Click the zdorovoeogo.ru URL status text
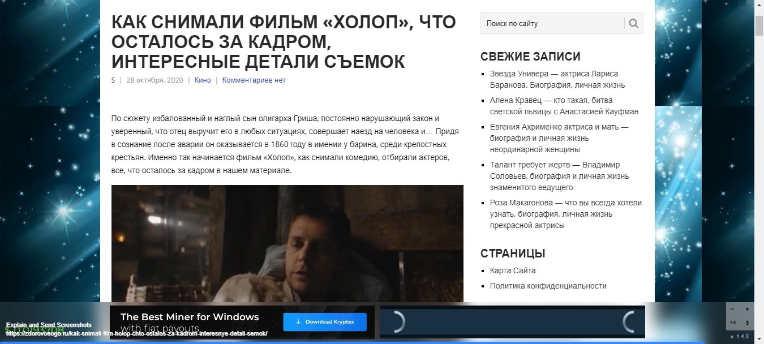764x344 pixels. [x=136, y=334]
